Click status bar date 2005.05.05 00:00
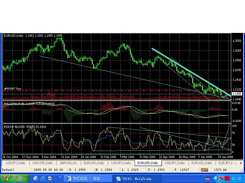 click(48, 170)
